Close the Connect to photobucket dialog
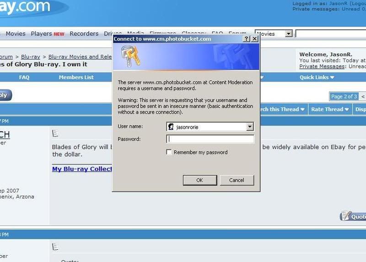The image size is (366, 262). click(255, 39)
